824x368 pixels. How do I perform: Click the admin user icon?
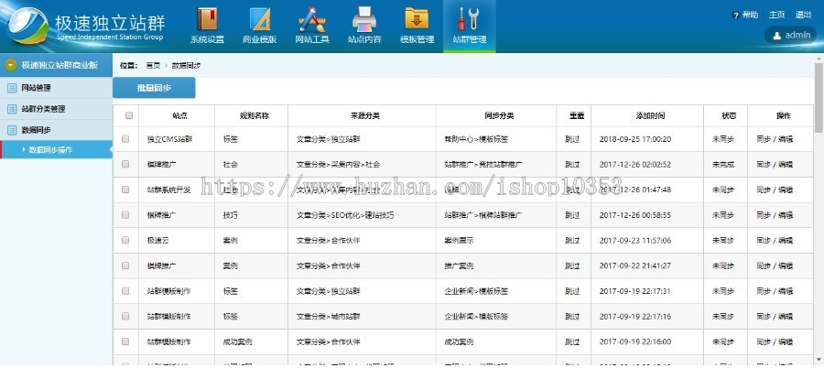pos(777,36)
